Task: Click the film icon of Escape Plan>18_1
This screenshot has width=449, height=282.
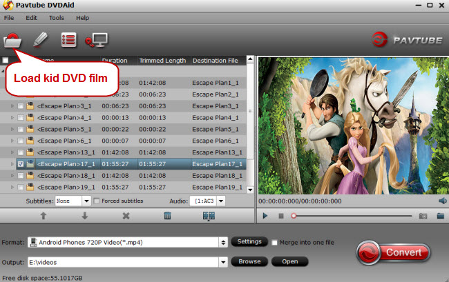Action: pos(30,175)
